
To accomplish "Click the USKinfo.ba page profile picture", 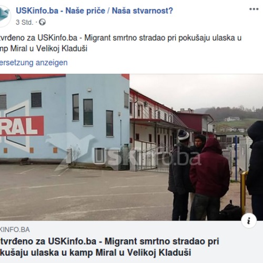I will (5, 16).
